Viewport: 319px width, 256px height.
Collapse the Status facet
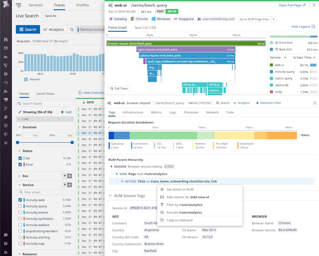[20, 151]
